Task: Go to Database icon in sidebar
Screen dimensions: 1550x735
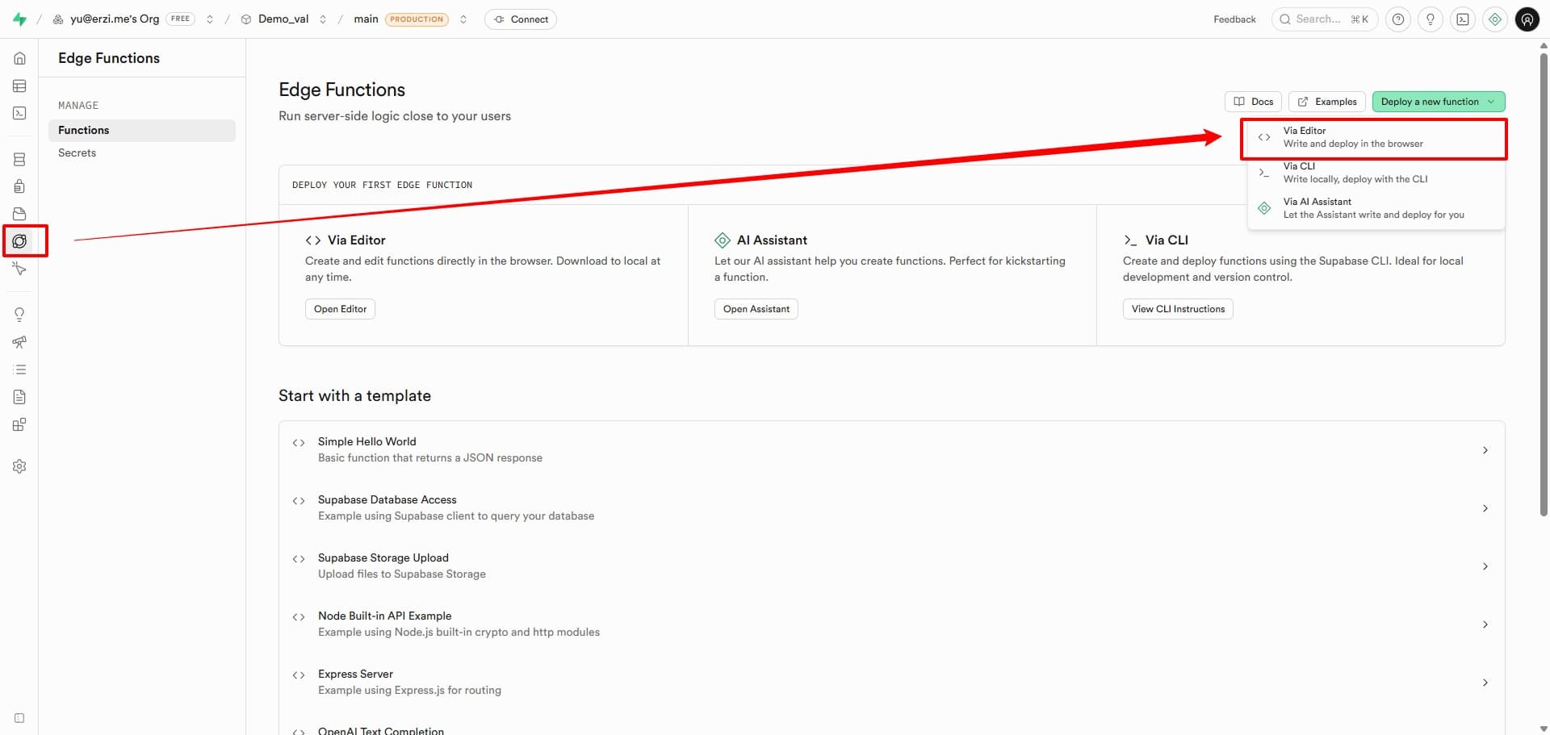Action: [19, 159]
